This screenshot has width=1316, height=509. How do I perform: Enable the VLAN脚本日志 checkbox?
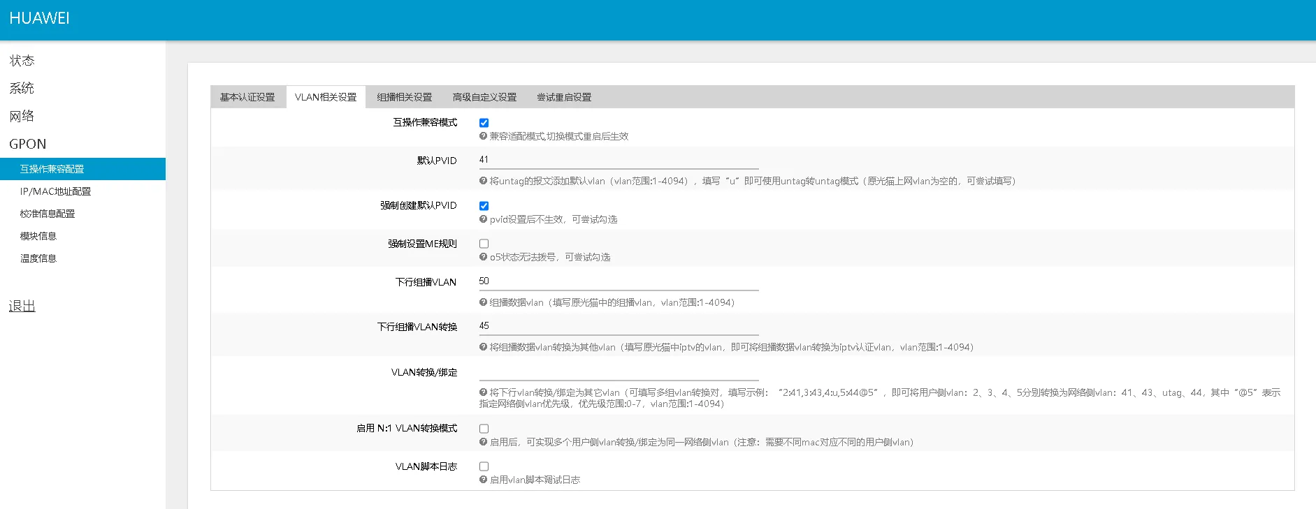click(x=484, y=466)
